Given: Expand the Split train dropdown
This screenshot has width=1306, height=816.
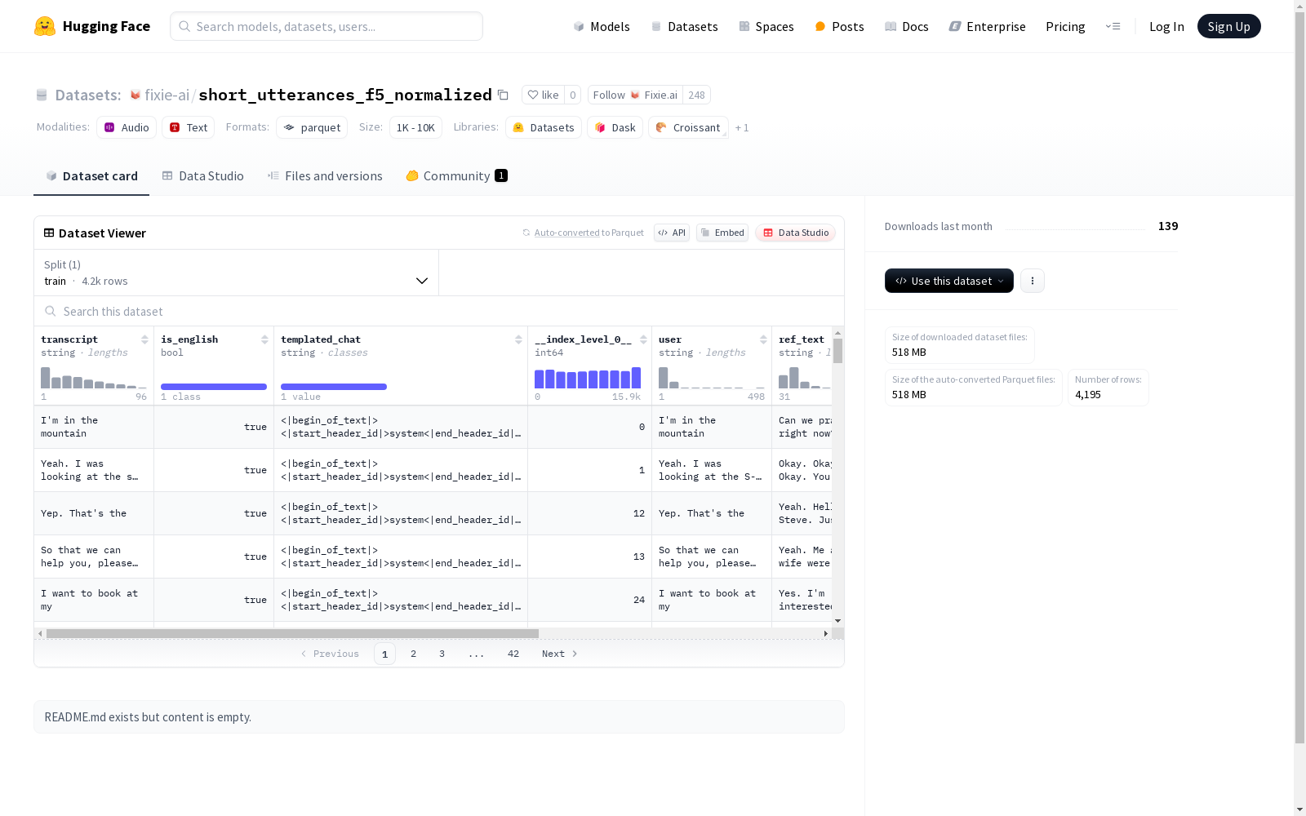Looking at the screenshot, I should 237,273.
